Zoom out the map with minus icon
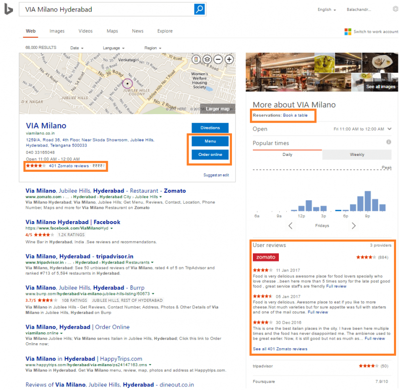This screenshot has height=390, width=399. [x=218, y=59]
